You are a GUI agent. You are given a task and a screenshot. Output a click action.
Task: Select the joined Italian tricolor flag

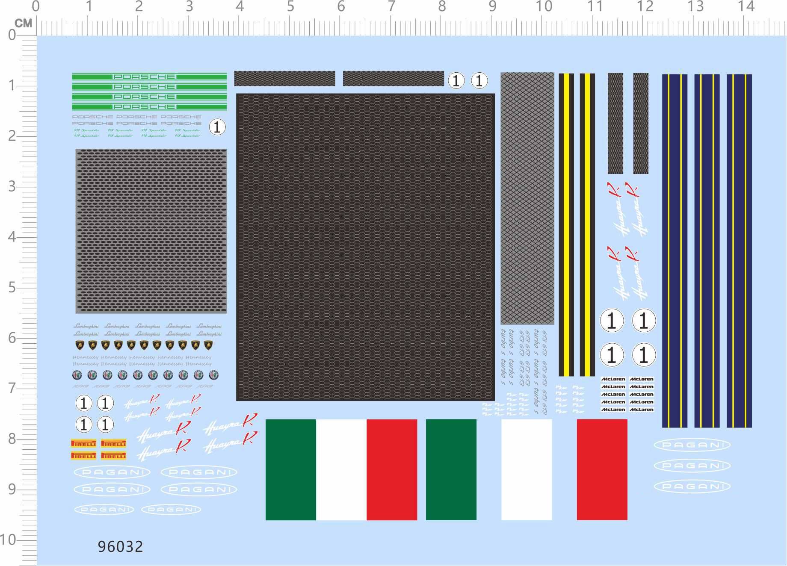[341, 469]
